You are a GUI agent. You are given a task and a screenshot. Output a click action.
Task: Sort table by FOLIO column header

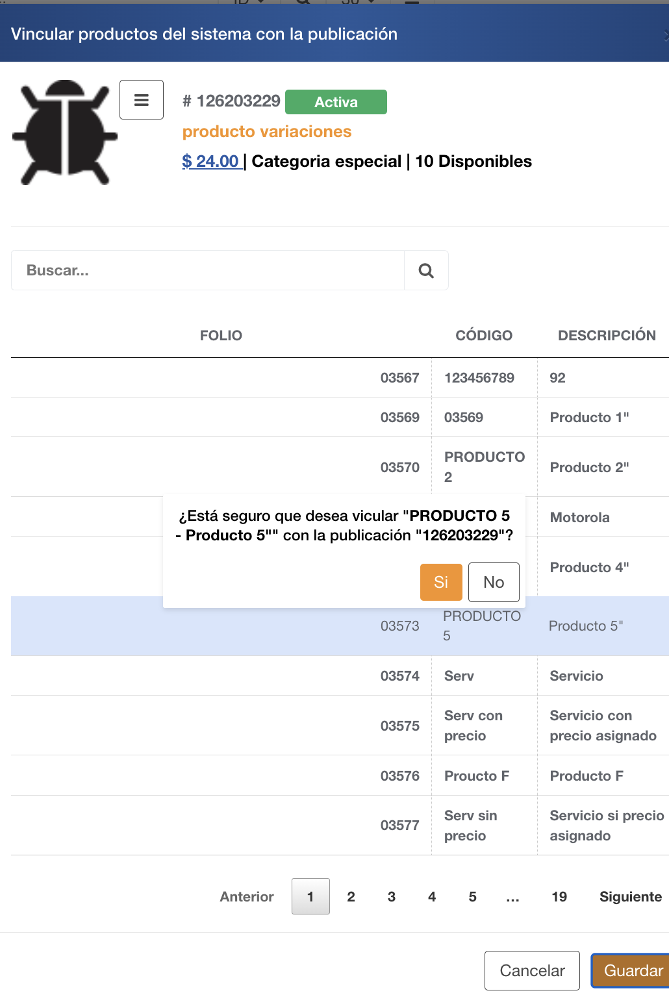[x=221, y=336]
